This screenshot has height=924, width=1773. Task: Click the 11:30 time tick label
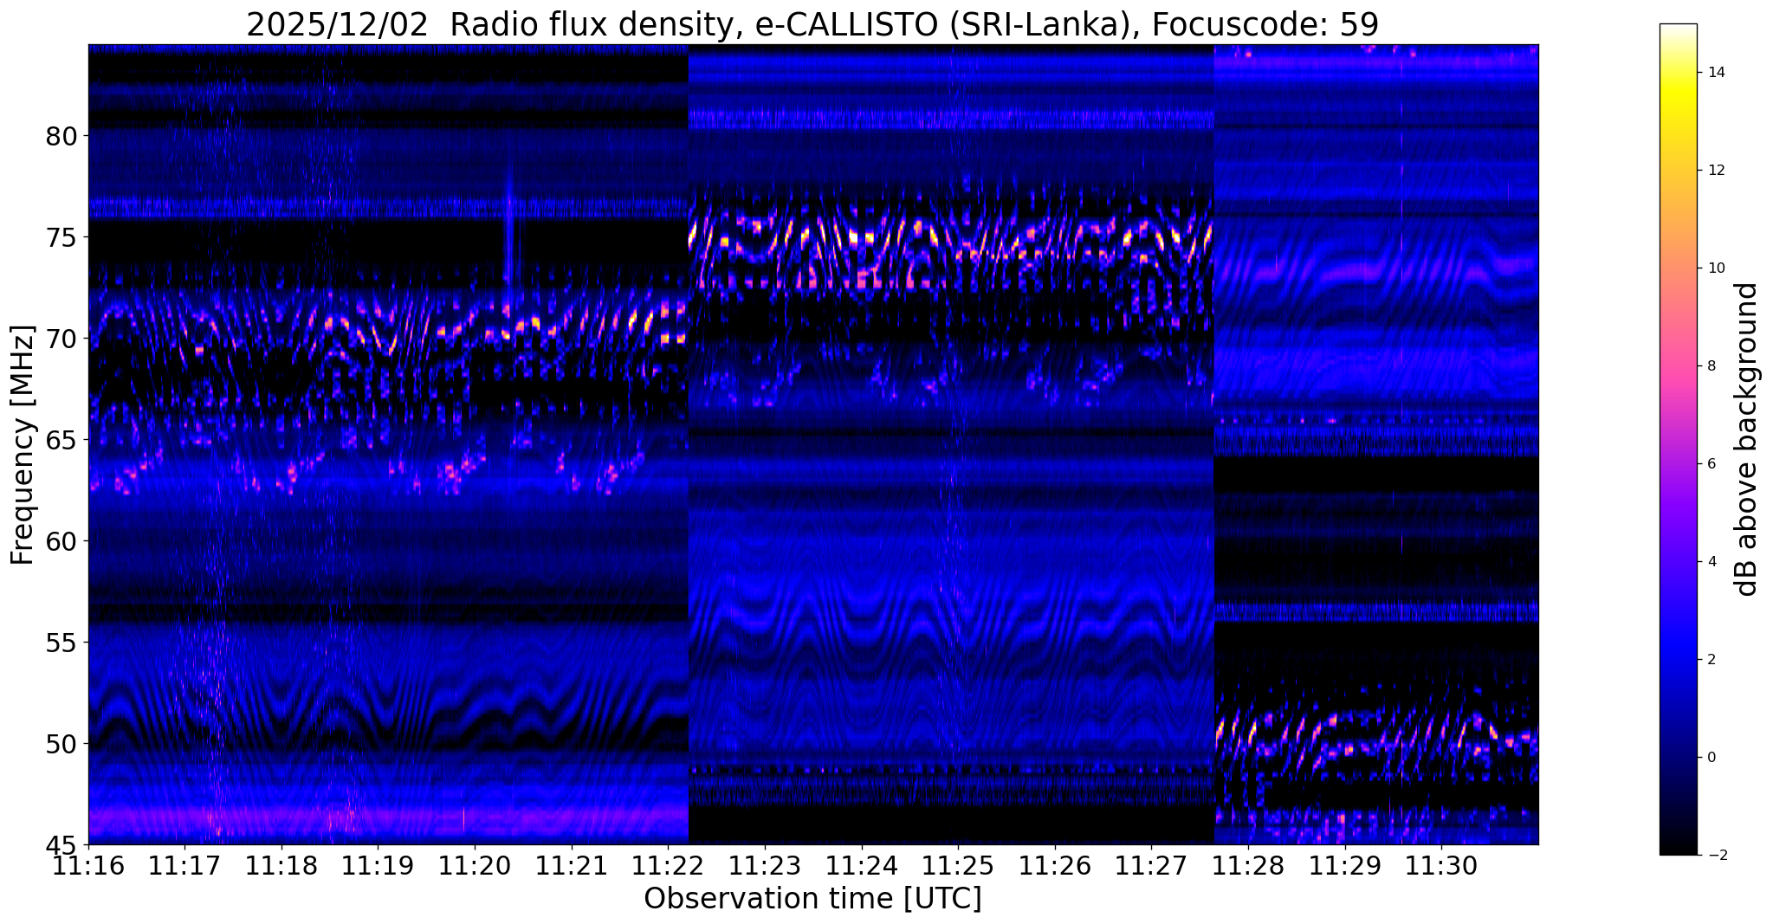(x=1441, y=864)
